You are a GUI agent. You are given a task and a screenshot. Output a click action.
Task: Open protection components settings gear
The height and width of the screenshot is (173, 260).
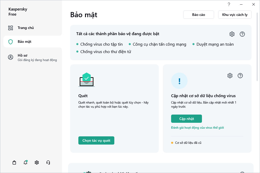(x=232, y=34)
